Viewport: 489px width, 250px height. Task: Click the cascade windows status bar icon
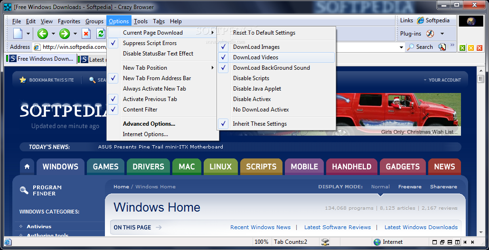(x=442, y=242)
